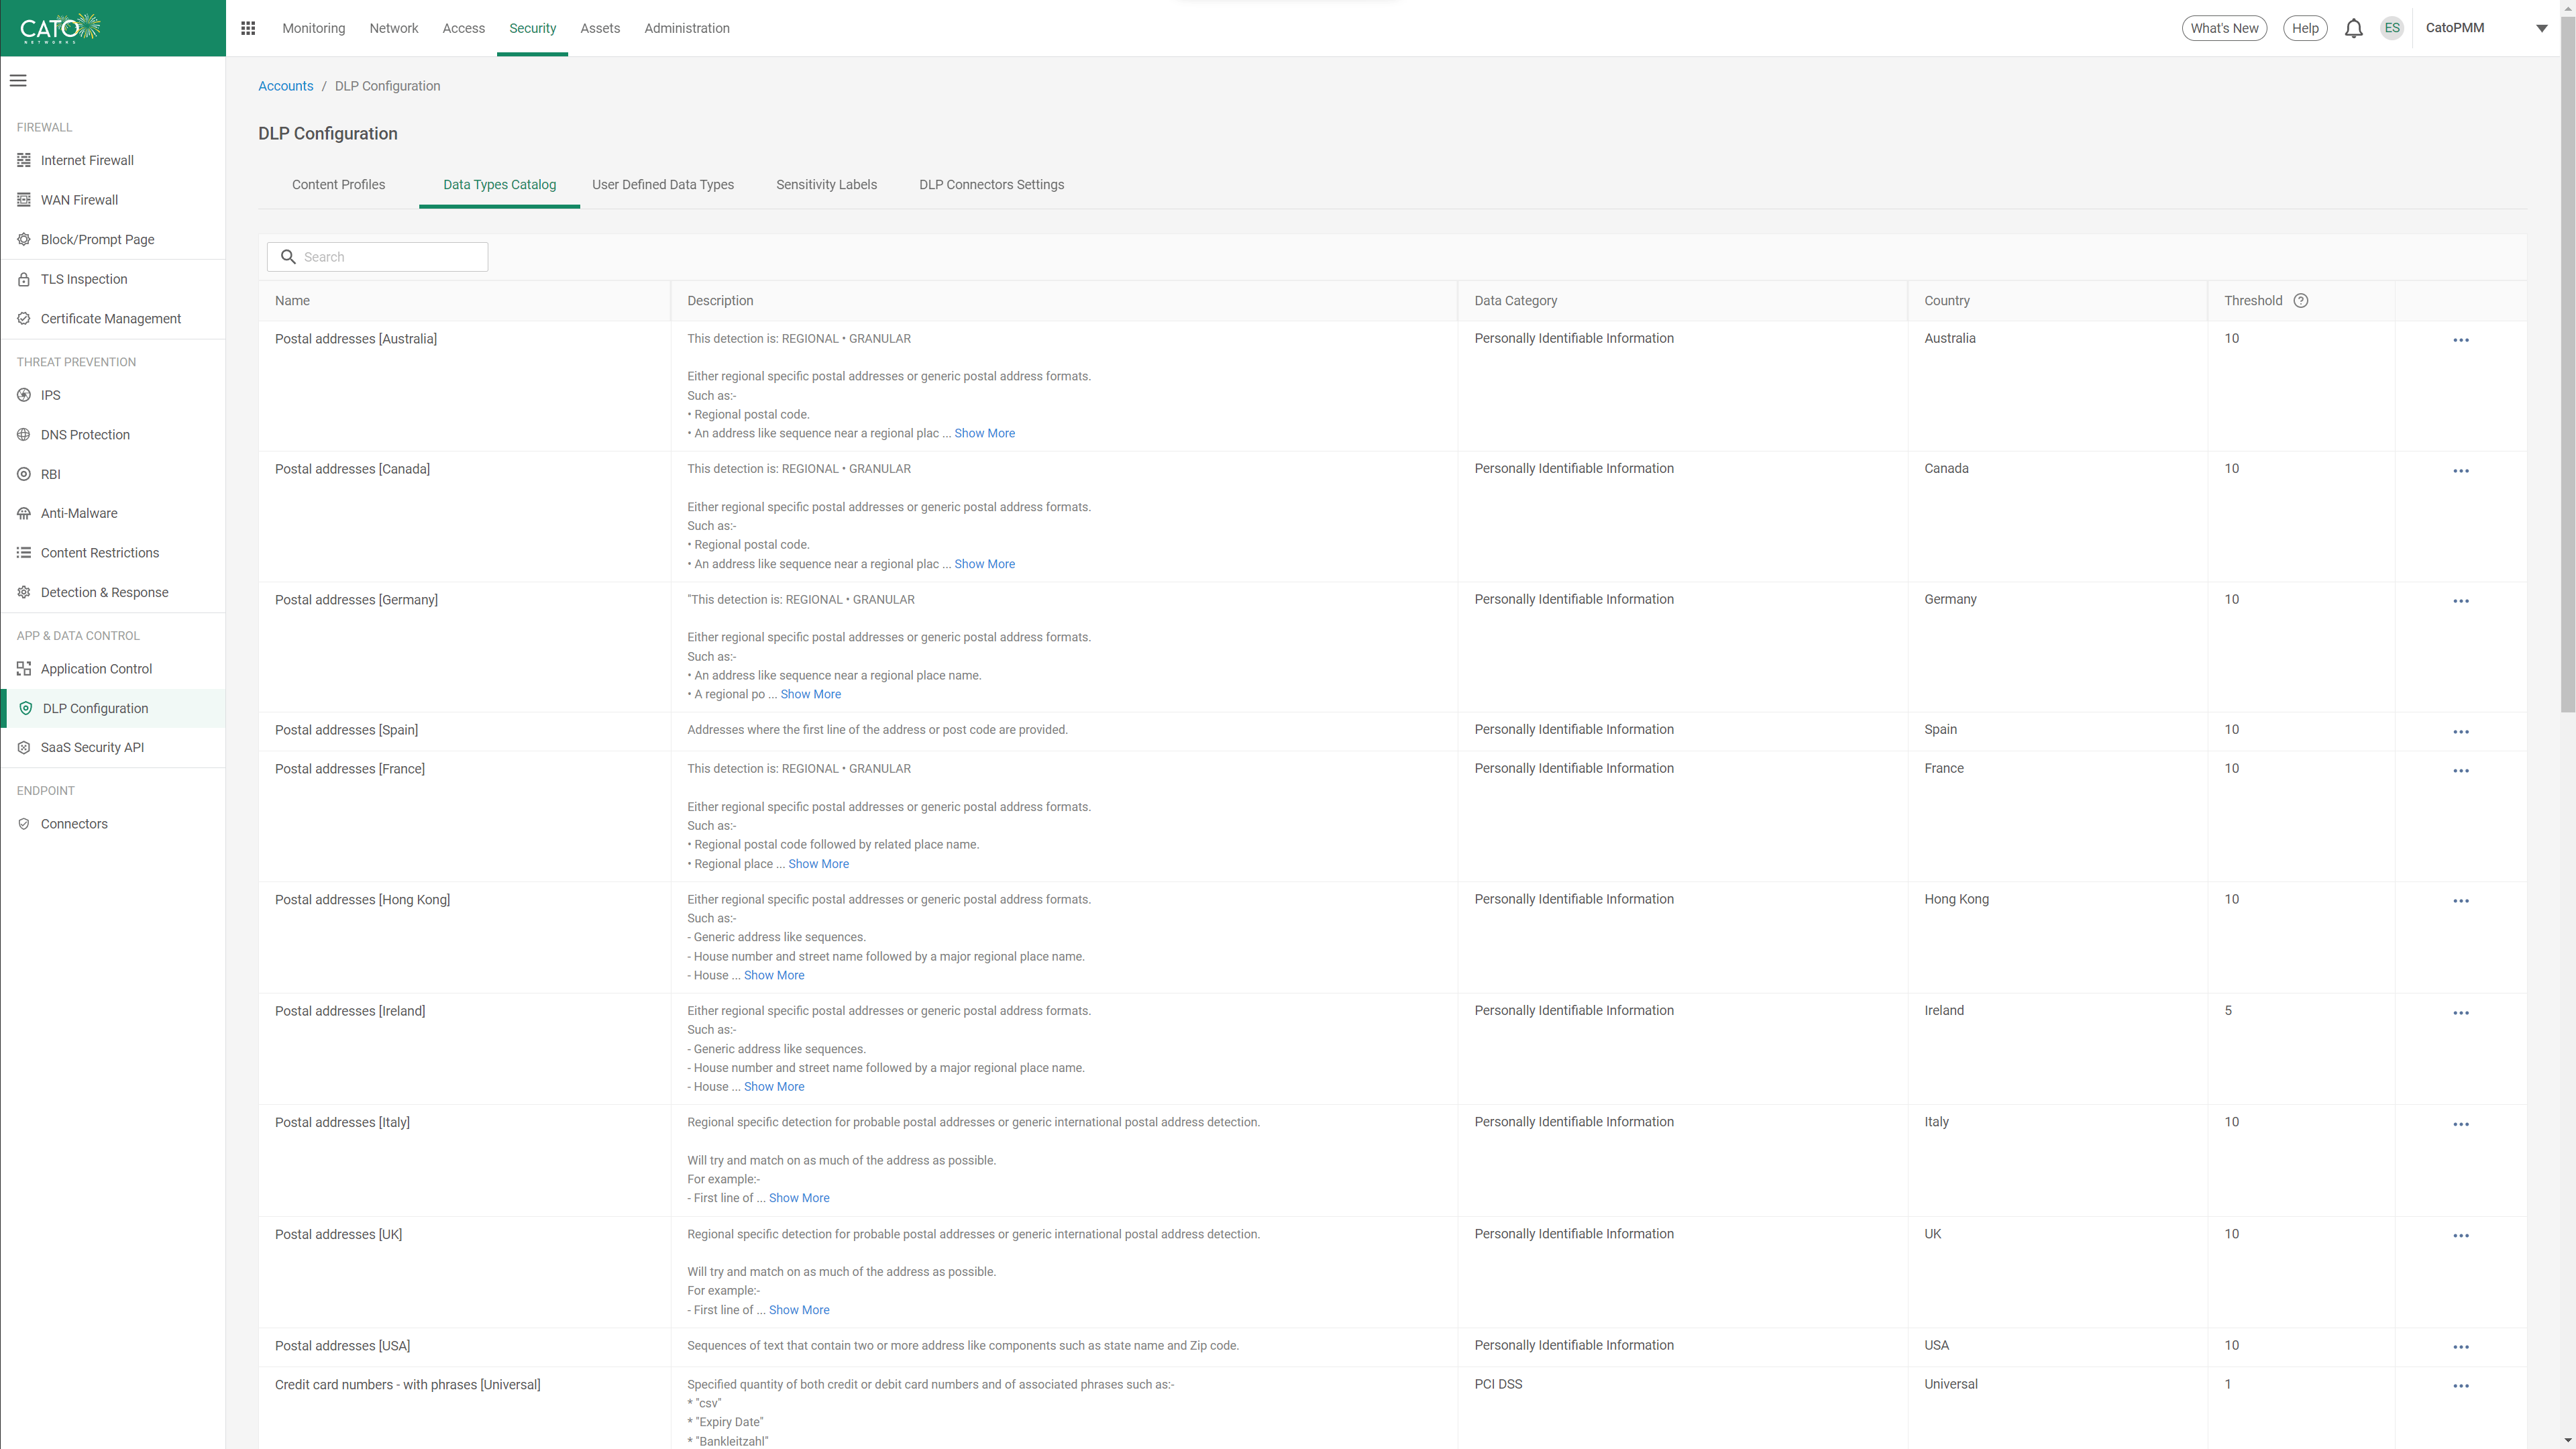Open more options for Postal addresses [Ireland]
Image resolution: width=2576 pixels, height=1449 pixels.
(2460, 1012)
